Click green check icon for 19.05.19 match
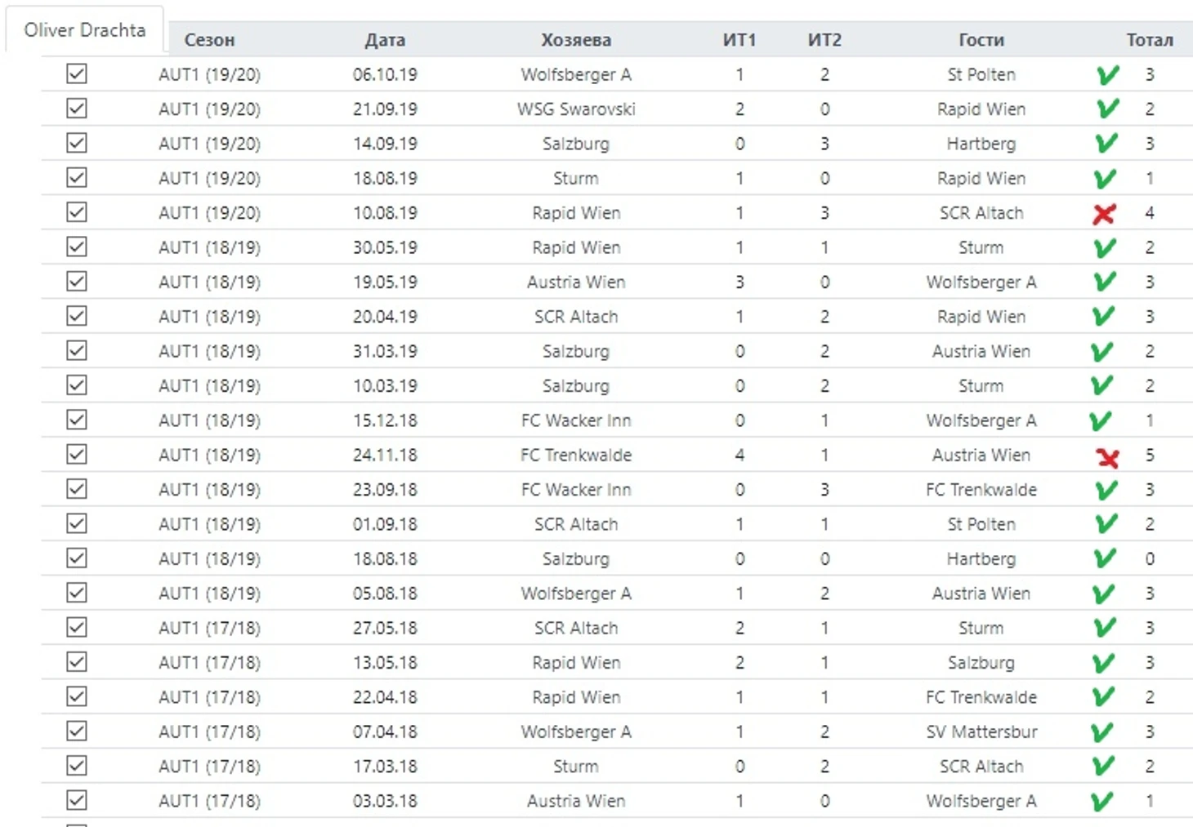 (1104, 282)
